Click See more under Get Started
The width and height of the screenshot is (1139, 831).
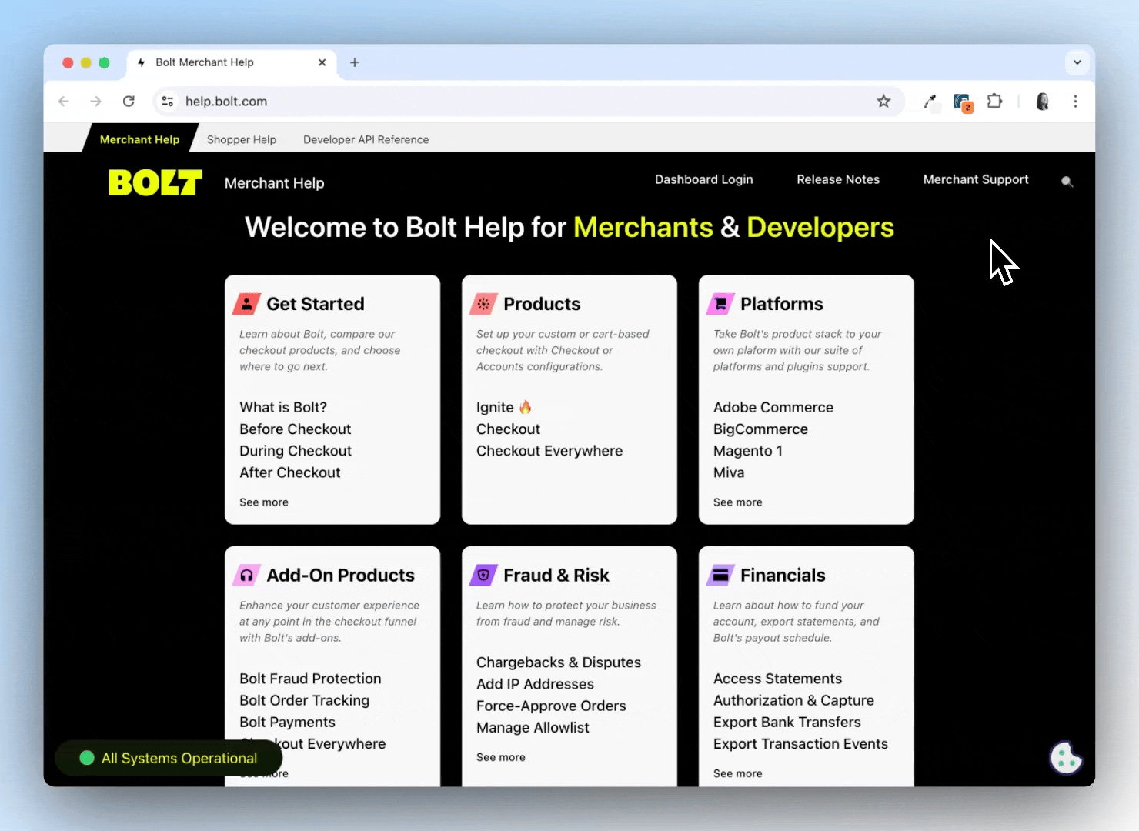tap(264, 502)
